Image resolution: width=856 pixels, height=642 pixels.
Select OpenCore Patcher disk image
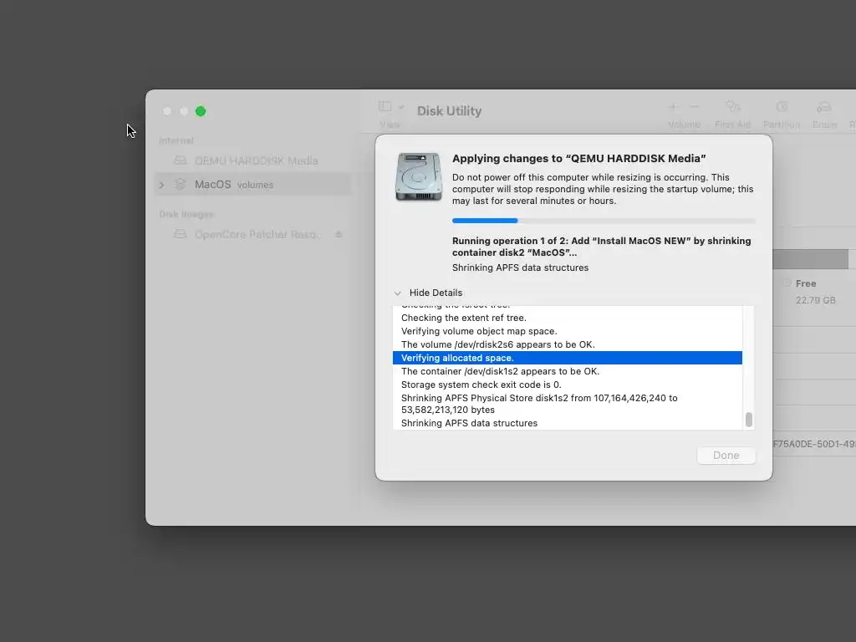tap(254, 234)
